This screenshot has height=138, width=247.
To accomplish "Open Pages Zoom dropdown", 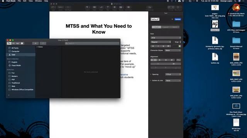I will (x=61, y=8).
